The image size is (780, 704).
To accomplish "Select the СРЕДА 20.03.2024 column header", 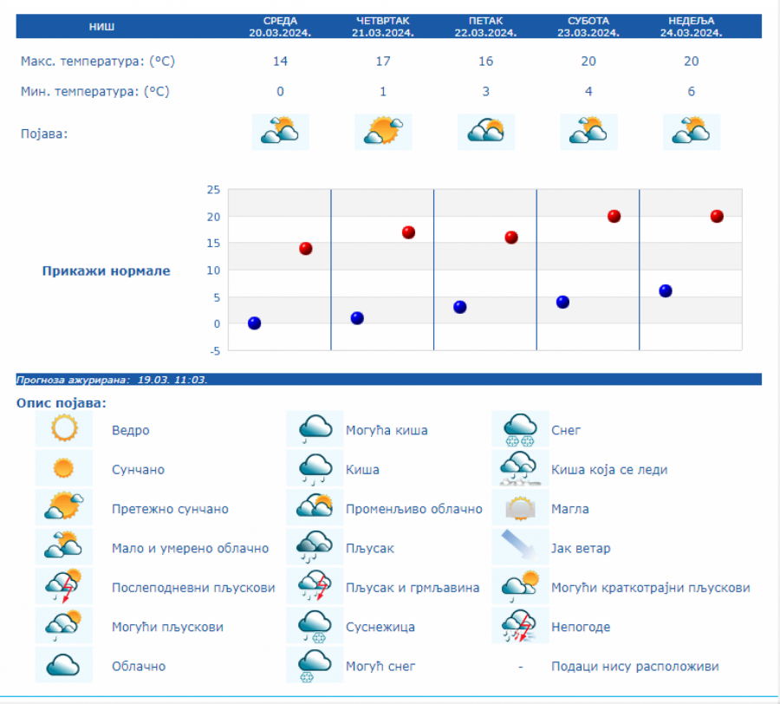I will tap(280, 27).
